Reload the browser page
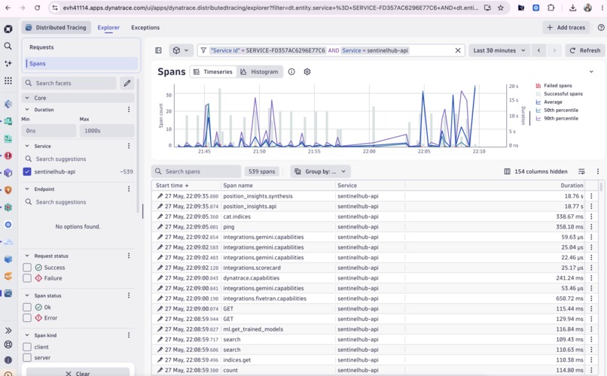This screenshot has height=376, width=607. [37, 8]
